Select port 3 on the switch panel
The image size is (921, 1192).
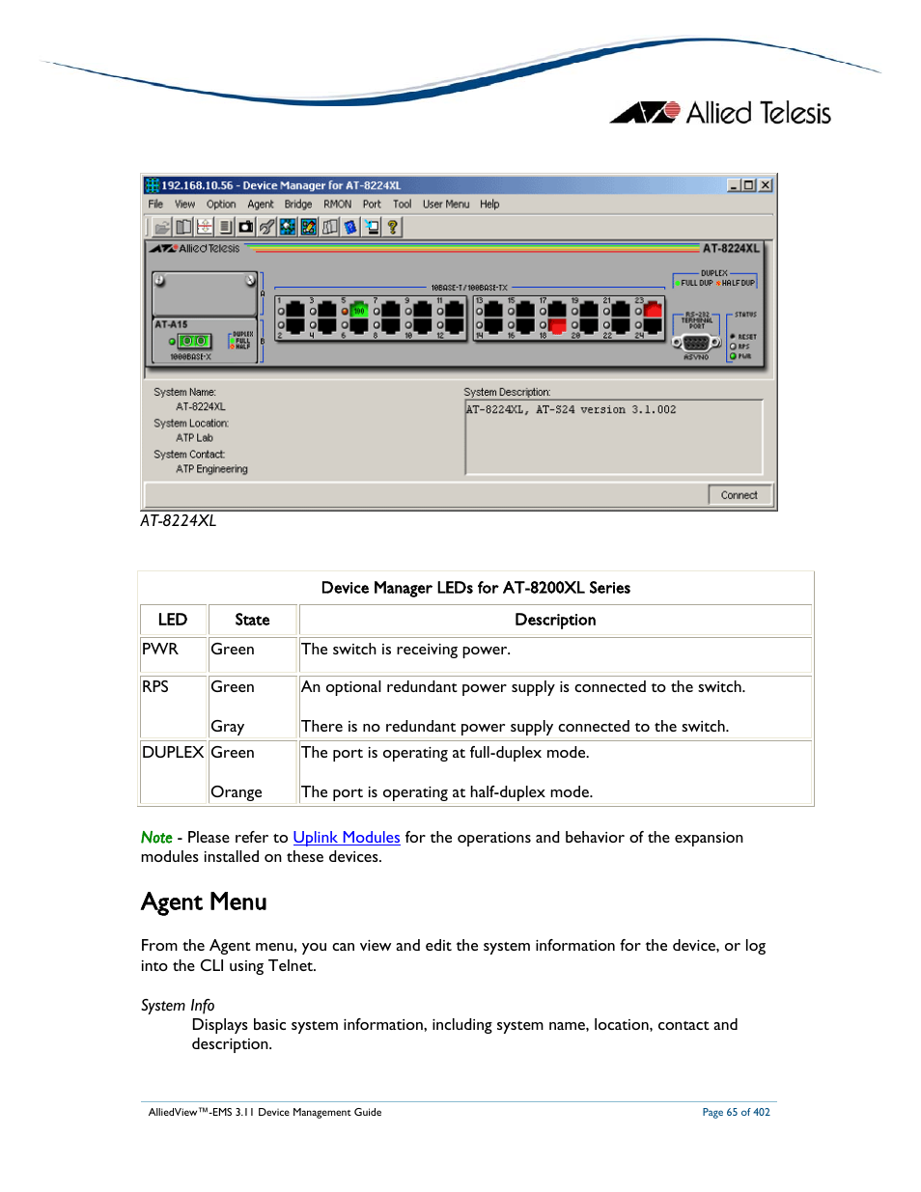coord(327,311)
